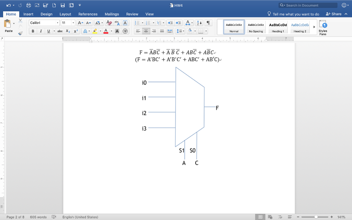Open the font size dropdown
Screen dimensions: 352x220
click(73, 23)
